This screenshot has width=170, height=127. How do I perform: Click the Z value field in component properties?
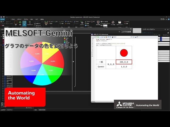coord(165,38)
